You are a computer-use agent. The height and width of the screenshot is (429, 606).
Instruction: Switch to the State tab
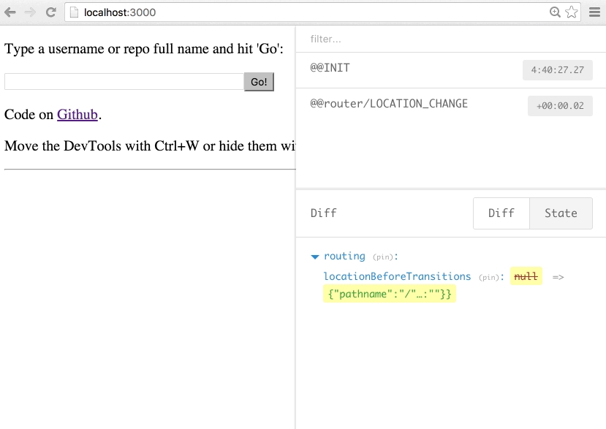(561, 213)
